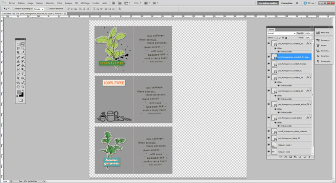Viewport: 336px width, 183px height.
Task: Select the 3D Object Rotate tool
Action: 18,83
